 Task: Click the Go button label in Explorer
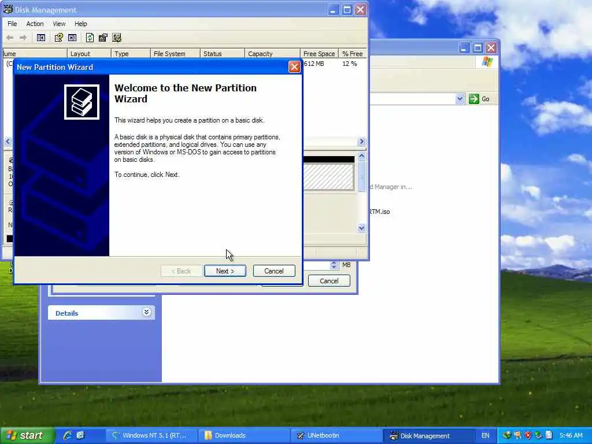click(x=486, y=99)
